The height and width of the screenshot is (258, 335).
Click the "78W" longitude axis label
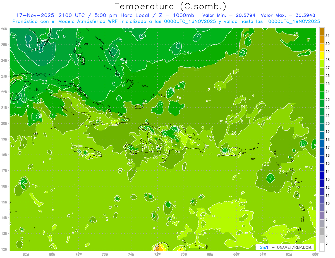(x=78, y=254)
